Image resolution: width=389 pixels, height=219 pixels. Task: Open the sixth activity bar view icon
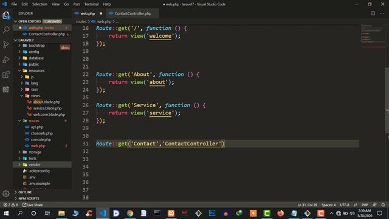[6, 89]
